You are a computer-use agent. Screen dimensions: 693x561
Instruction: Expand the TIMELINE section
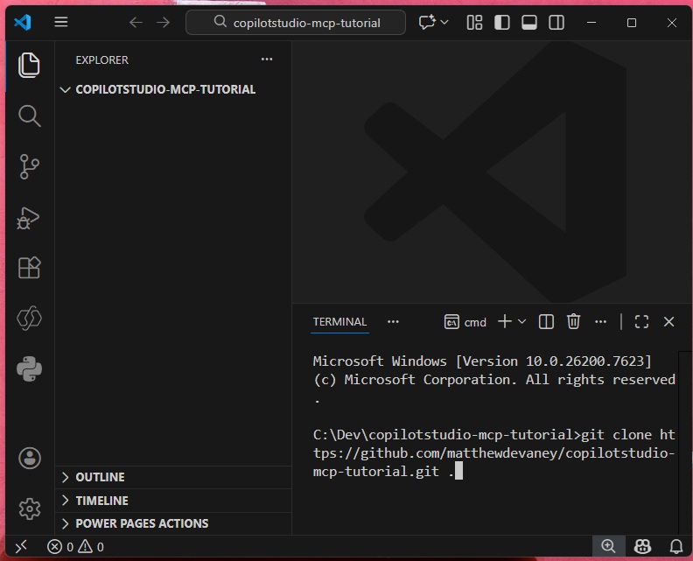[x=101, y=501]
